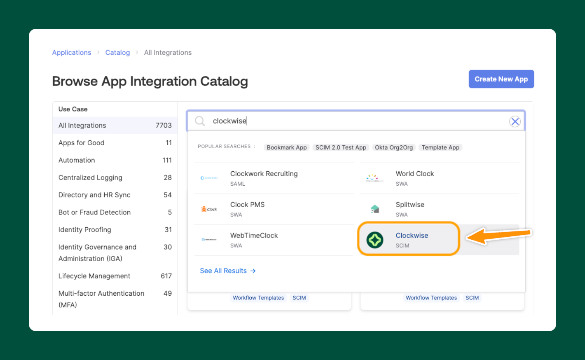The height and width of the screenshot is (360, 585).
Task: Select Okta Org2Org popular search
Action: (x=394, y=147)
